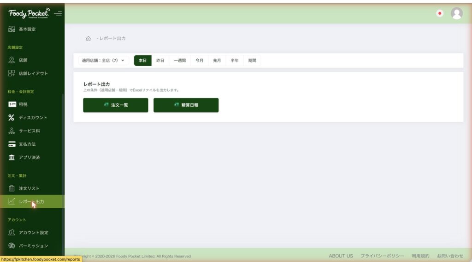Click the 店舗レイアウト grid icon
The height and width of the screenshot is (262, 472).
tap(12, 73)
